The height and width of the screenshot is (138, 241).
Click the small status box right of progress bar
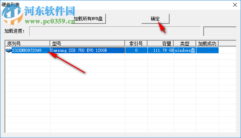(x=220, y=31)
